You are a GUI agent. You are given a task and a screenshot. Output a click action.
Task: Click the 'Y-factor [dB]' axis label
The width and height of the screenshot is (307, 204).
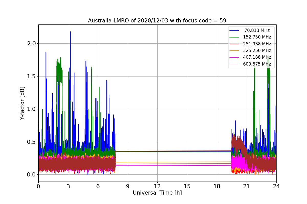tap(23, 103)
